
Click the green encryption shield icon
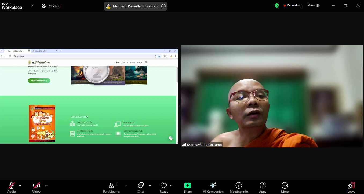coord(277,5)
